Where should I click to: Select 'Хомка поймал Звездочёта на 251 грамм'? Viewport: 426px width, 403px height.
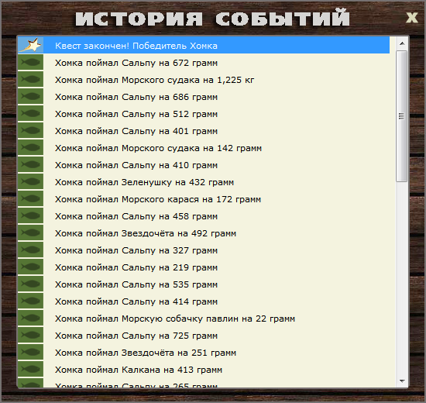click(x=204, y=352)
